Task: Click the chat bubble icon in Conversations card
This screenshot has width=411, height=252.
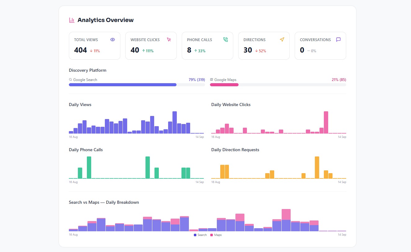Action: [x=338, y=40]
